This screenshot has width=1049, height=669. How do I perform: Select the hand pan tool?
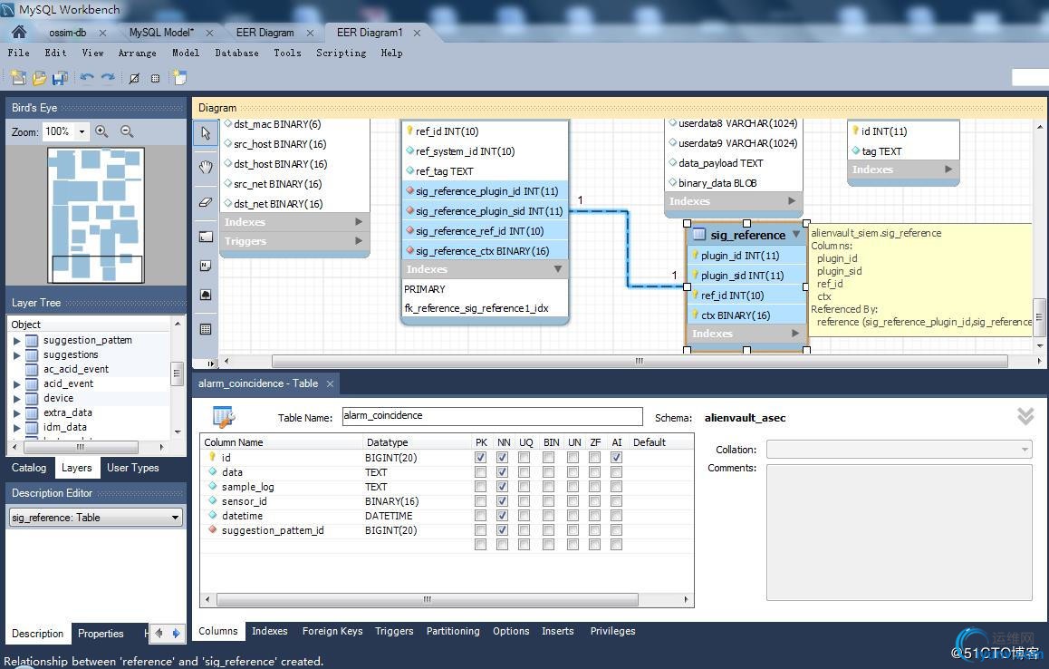point(206,167)
